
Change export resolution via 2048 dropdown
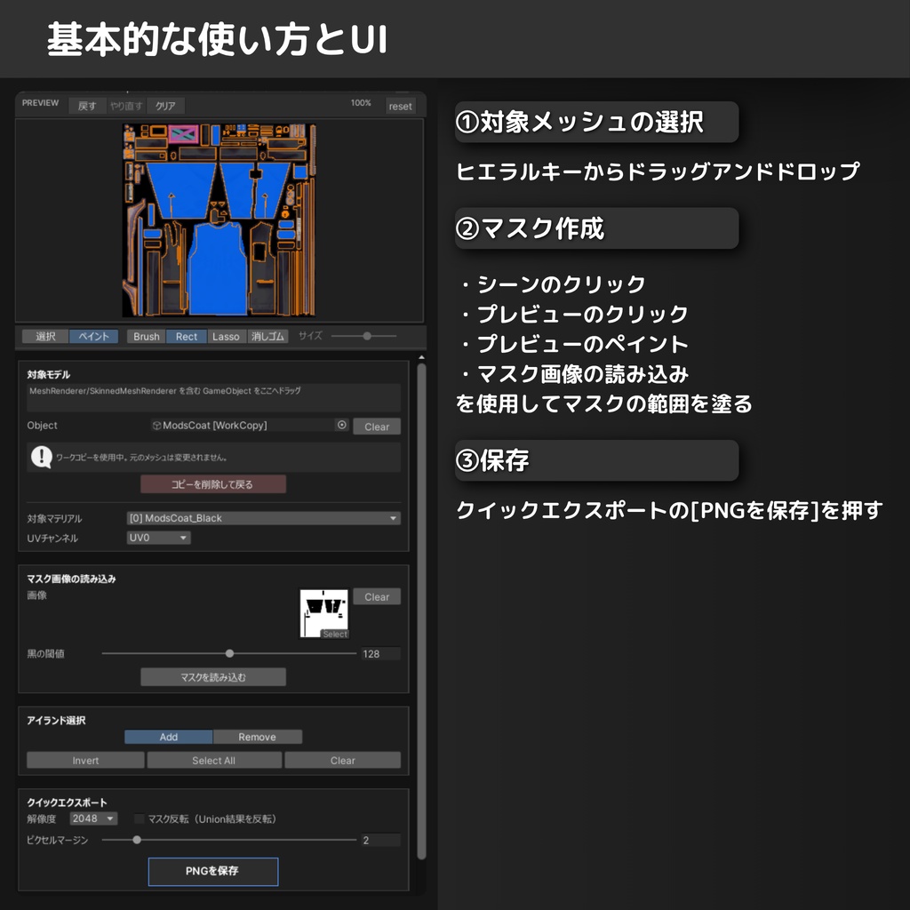coord(92,818)
